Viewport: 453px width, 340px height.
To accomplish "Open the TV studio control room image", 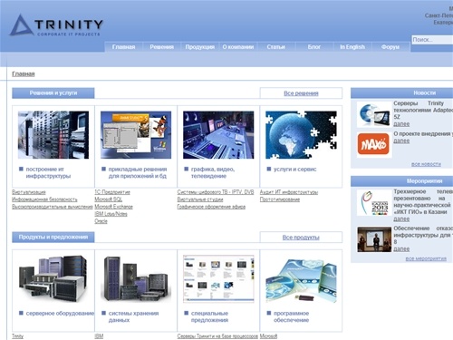I will tap(218, 135).
